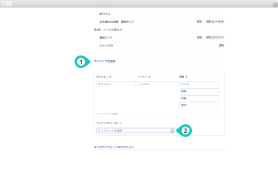
Task: Open the greyed-out 無名の課題 row
Action: pyautogui.click(x=162, y=46)
